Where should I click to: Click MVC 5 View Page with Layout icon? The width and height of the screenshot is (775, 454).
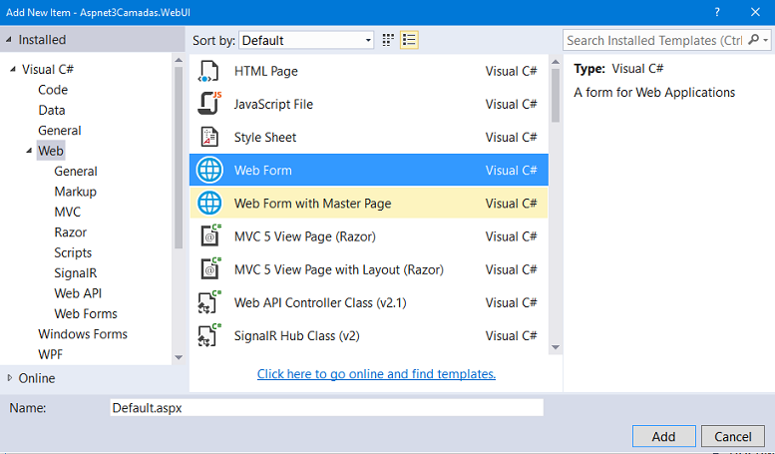click(x=210, y=269)
